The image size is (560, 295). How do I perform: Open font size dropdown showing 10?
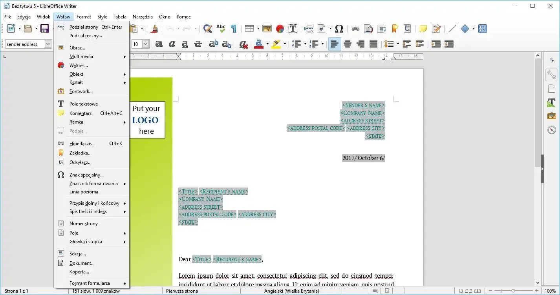(x=145, y=44)
